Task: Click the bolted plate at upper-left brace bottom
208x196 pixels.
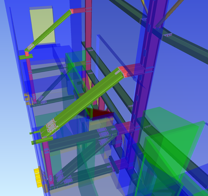Action: click(30, 47)
